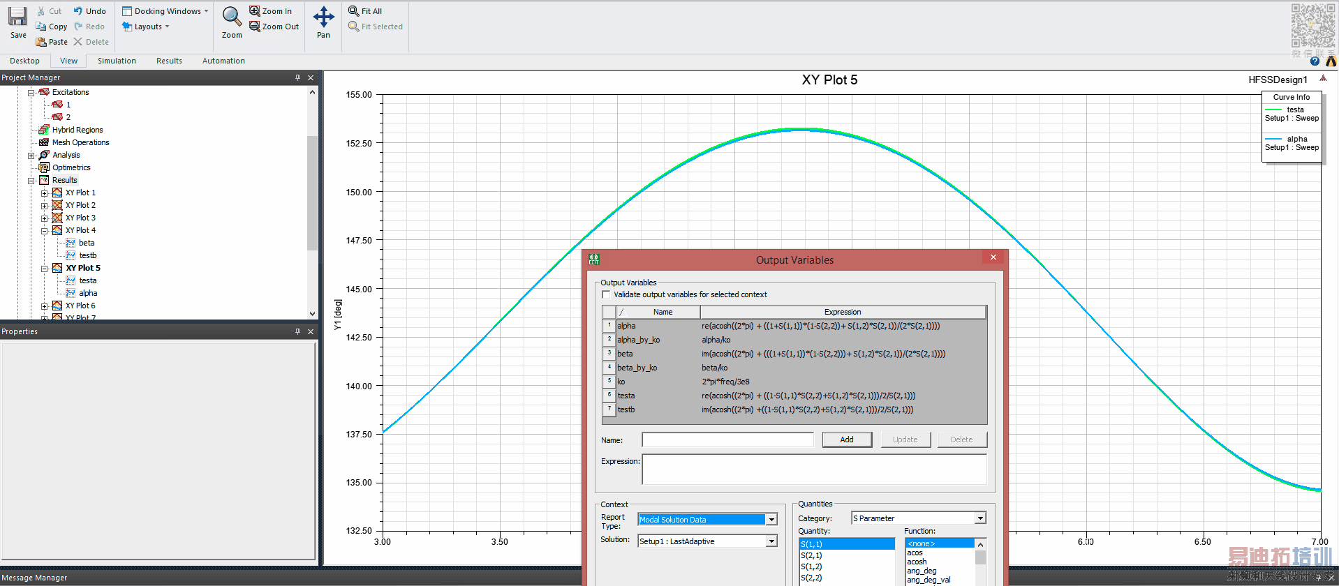Click the Expression input field
Viewport: 1339px width, 586px height.
(x=814, y=469)
